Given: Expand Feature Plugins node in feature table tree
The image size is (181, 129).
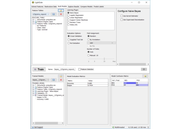Looking at the screenshot, I should (33, 21).
